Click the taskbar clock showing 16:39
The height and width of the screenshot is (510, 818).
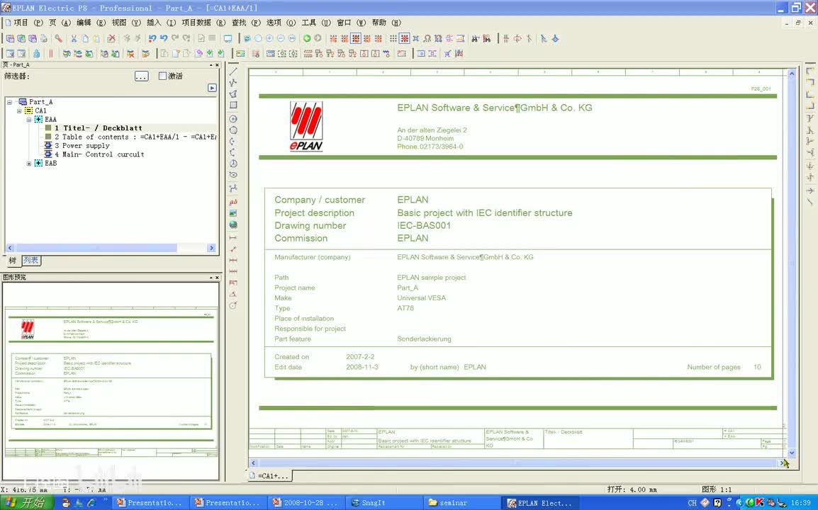tap(801, 503)
